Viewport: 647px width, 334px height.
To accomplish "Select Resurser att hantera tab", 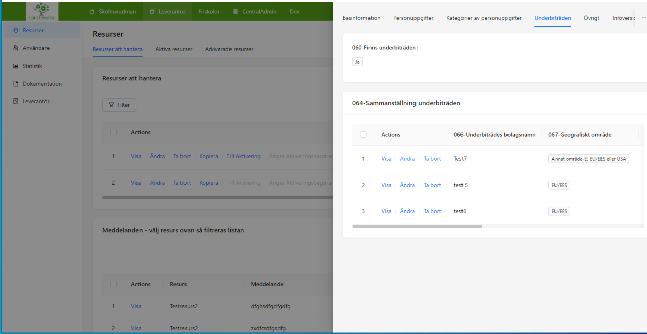I will click(x=117, y=49).
